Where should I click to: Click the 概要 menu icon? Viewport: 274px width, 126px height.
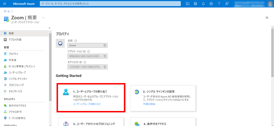[5, 33]
